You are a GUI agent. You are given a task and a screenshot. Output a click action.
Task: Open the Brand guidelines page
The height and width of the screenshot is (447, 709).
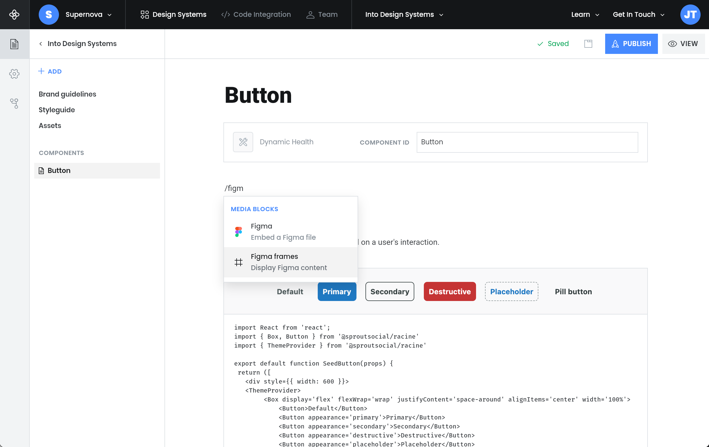click(67, 94)
